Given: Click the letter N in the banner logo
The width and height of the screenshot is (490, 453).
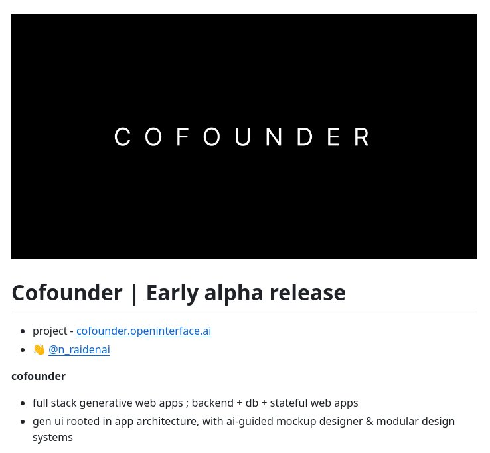Looking at the screenshot, I should coord(274,137).
